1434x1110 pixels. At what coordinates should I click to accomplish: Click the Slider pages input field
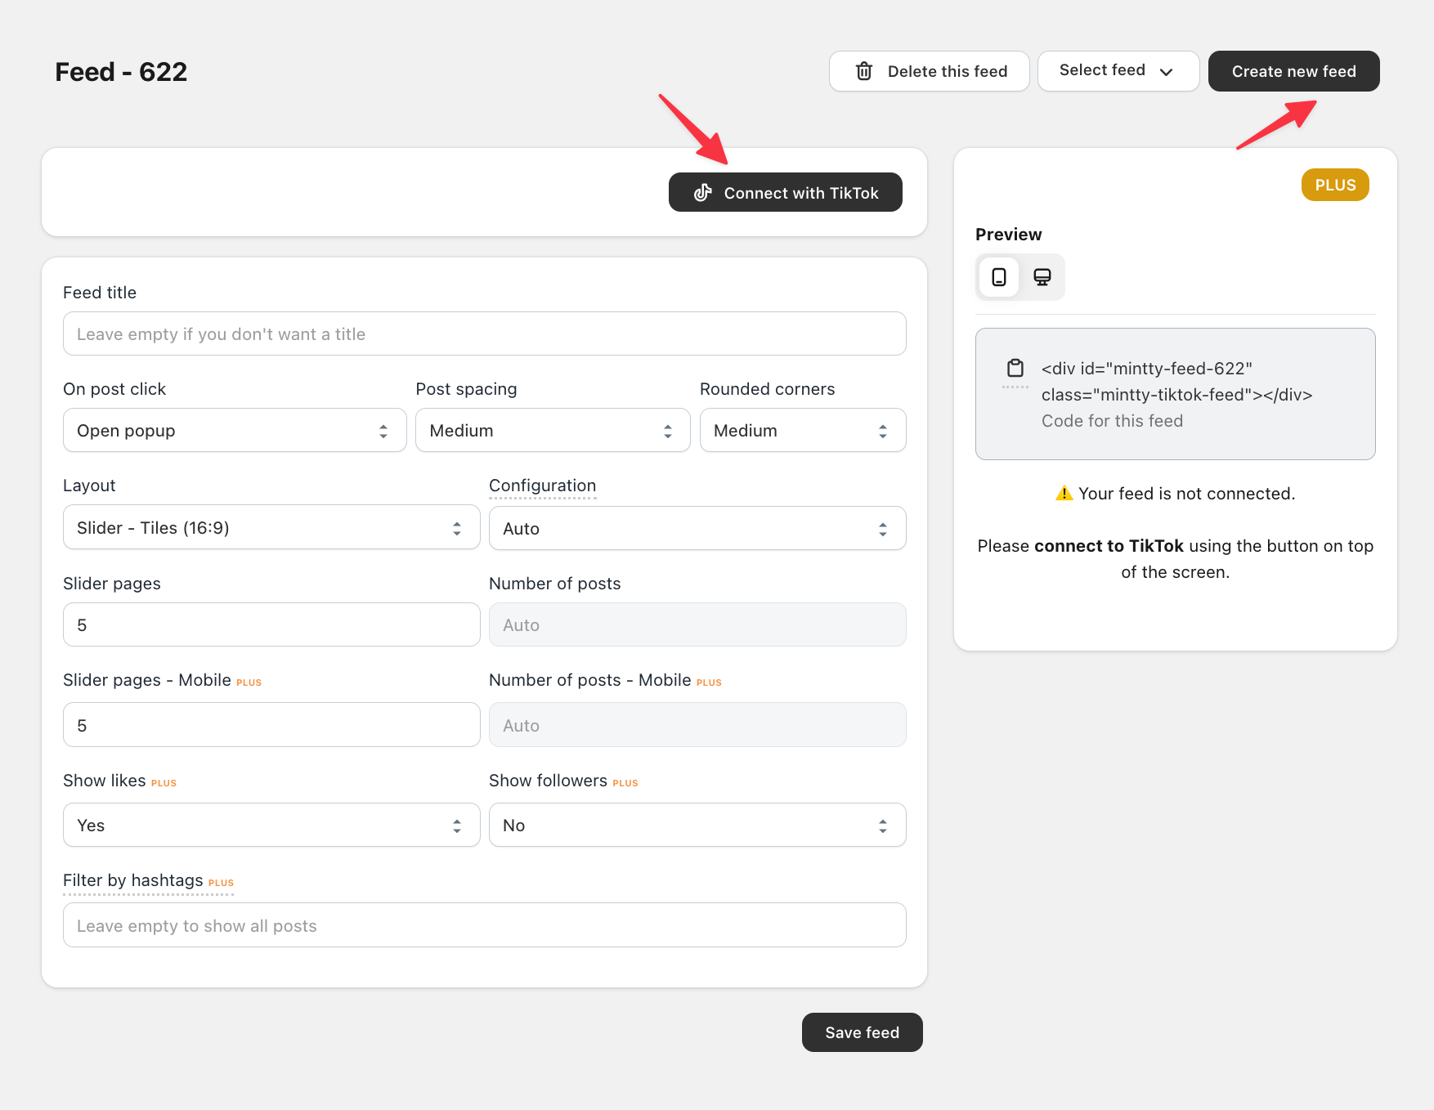point(271,624)
